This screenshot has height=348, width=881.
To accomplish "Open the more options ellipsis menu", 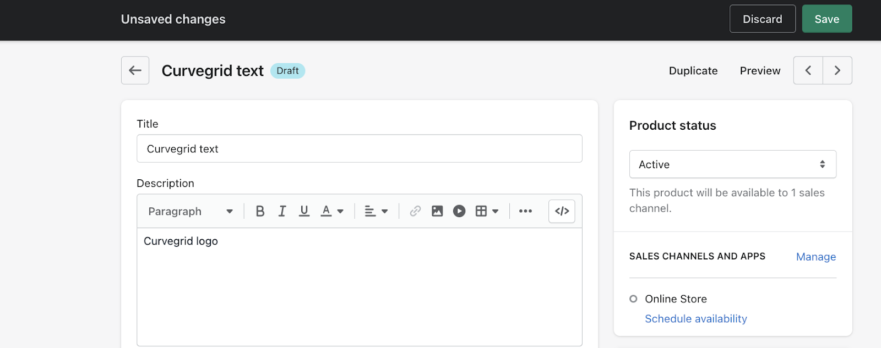I will (x=525, y=211).
